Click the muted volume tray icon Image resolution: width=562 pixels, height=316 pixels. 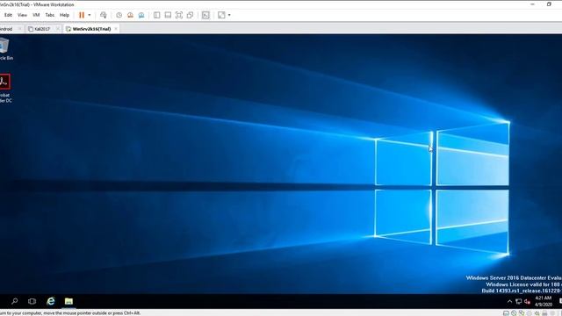point(527,301)
